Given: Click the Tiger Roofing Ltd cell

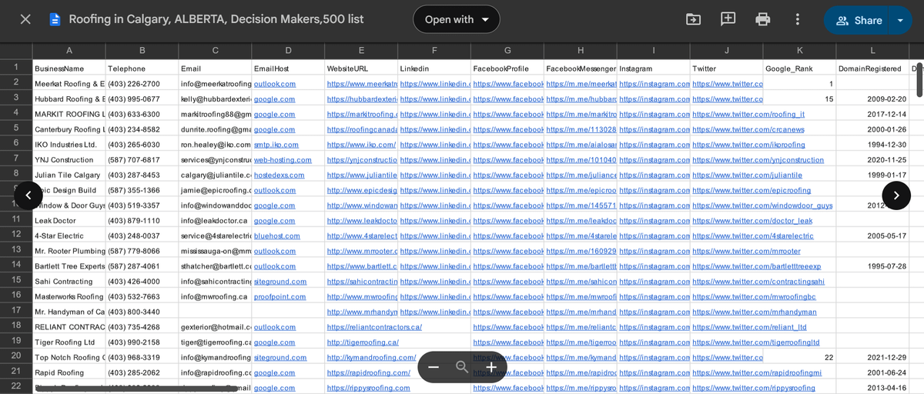Looking at the screenshot, I should coord(69,342).
